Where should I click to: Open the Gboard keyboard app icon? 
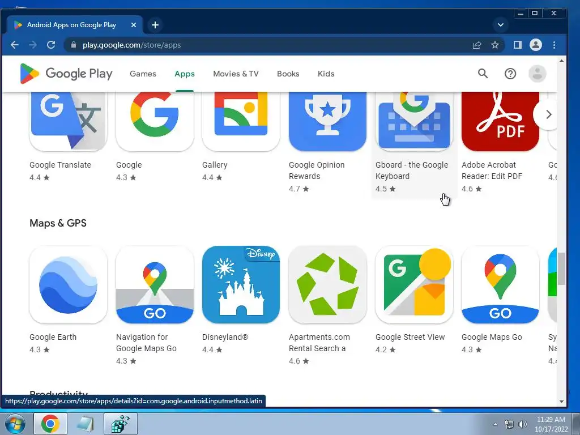coord(414,121)
